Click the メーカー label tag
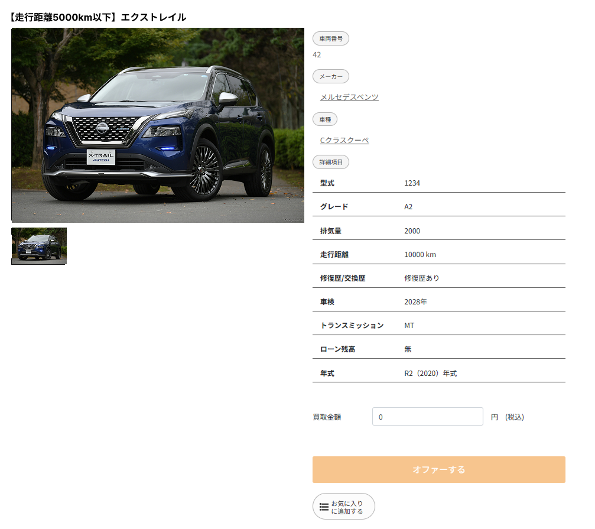The image size is (595, 529). coord(330,76)
